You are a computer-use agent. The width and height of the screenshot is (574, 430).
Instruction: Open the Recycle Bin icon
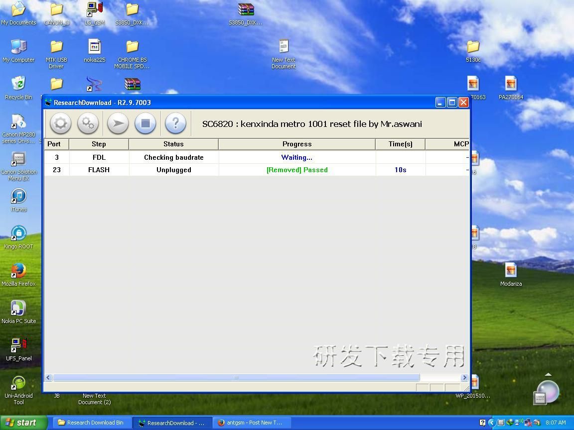click(x=18, y=84)
